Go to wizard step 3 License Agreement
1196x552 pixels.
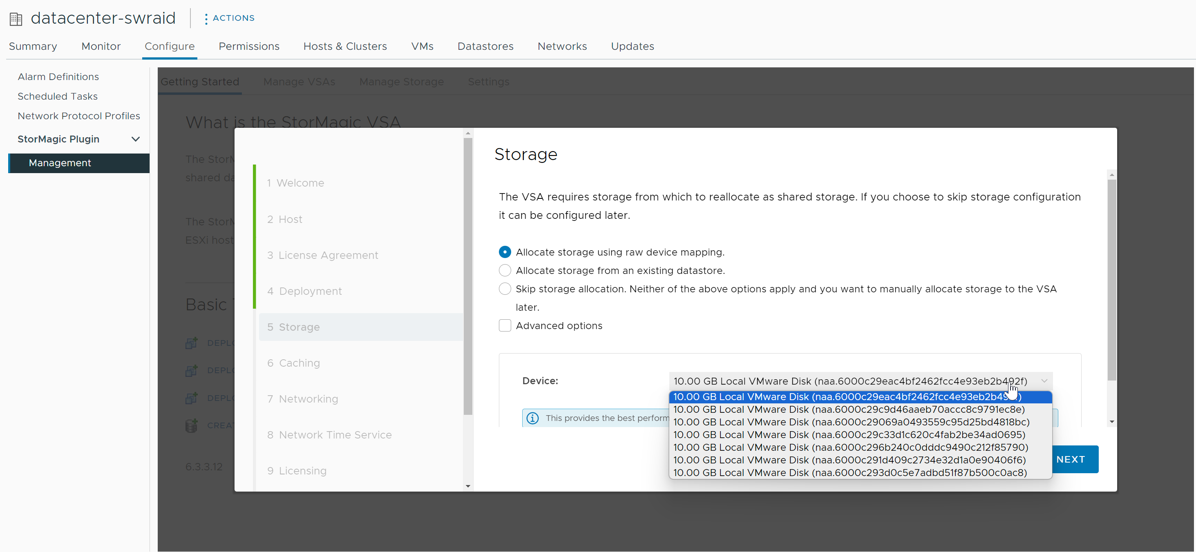click(322, 255)
